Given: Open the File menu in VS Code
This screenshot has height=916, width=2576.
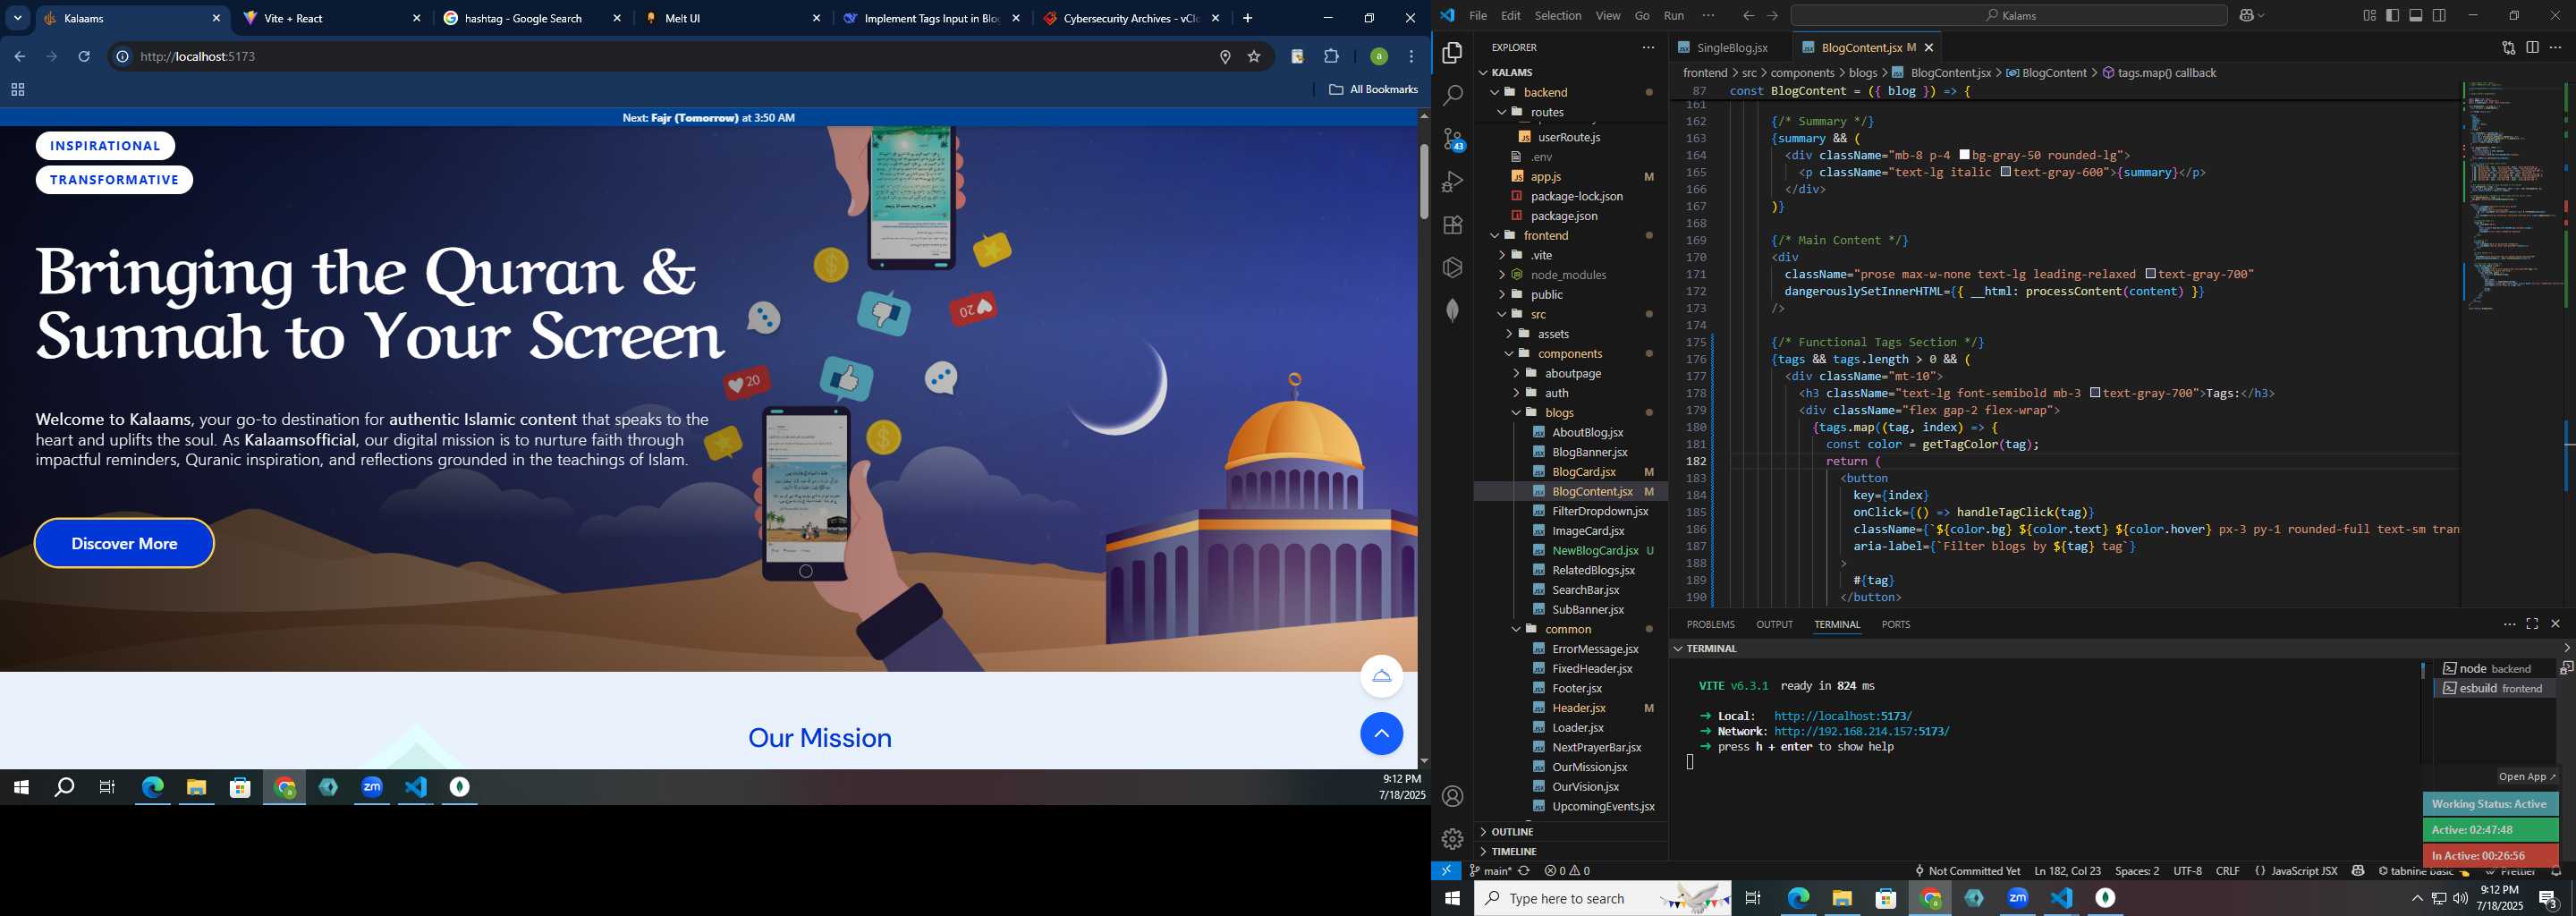Looking at the screenshot, I should (1477, 15).
